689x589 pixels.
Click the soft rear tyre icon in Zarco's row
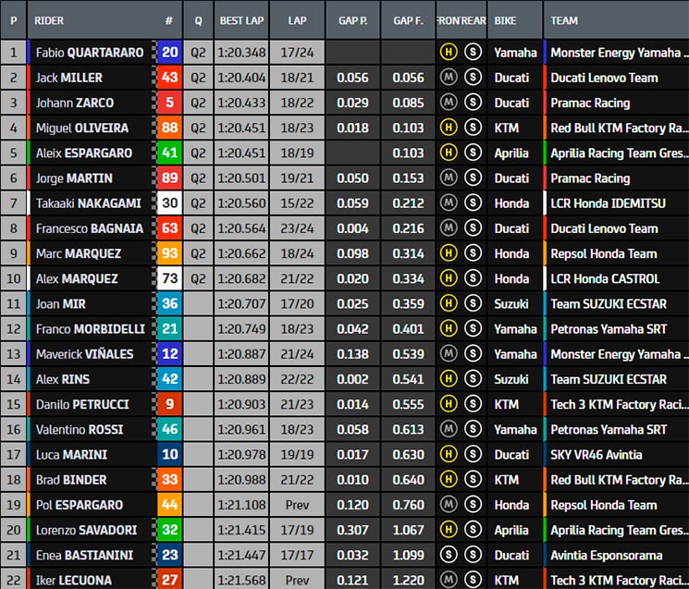[473, 103]
